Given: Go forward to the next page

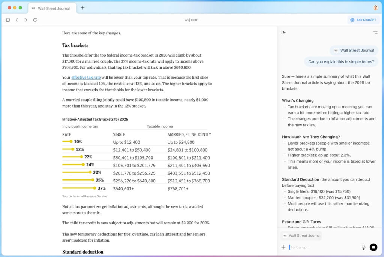Looking at the screenshot, I should tap(26, 20).
